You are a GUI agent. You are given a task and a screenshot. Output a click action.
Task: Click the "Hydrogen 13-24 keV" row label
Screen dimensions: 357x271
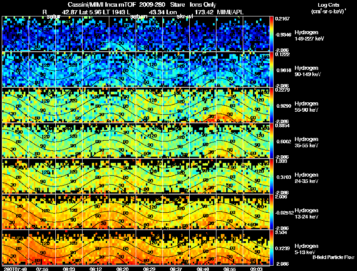(x=307, y=214)
